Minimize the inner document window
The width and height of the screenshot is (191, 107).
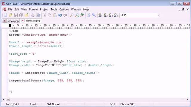[179, 10]
